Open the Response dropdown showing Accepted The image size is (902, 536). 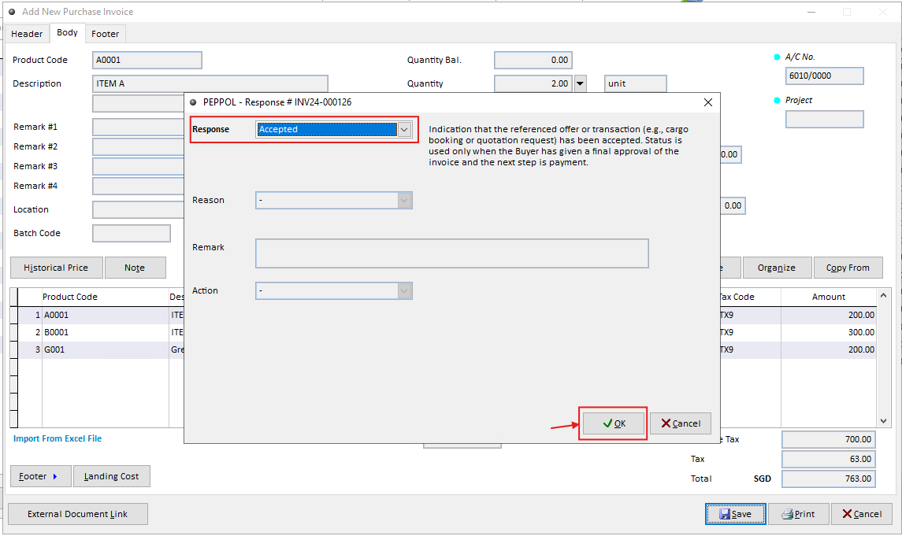point(404,129)
